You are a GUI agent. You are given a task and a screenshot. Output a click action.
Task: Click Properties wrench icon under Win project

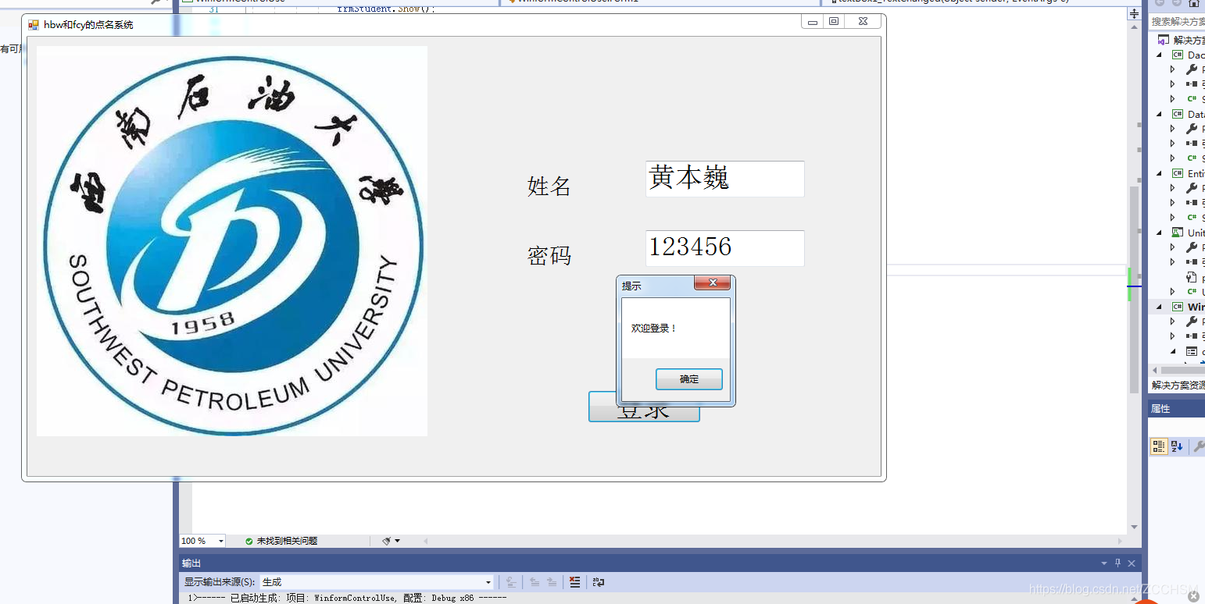tap(1192, 322)
